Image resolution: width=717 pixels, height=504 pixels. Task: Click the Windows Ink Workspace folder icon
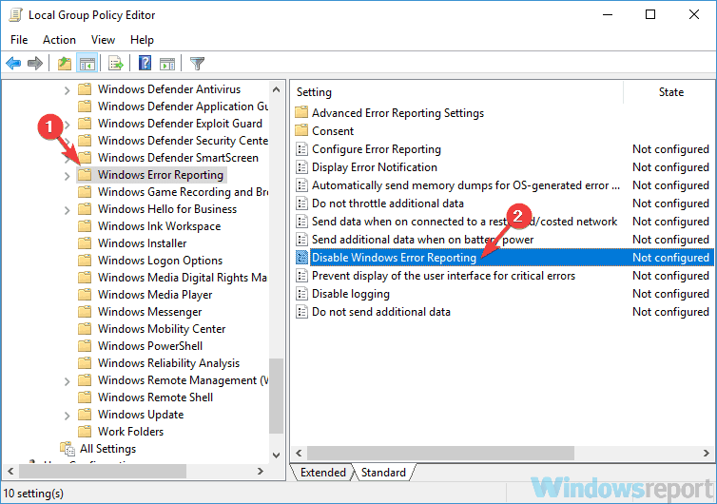pos(85,226)
